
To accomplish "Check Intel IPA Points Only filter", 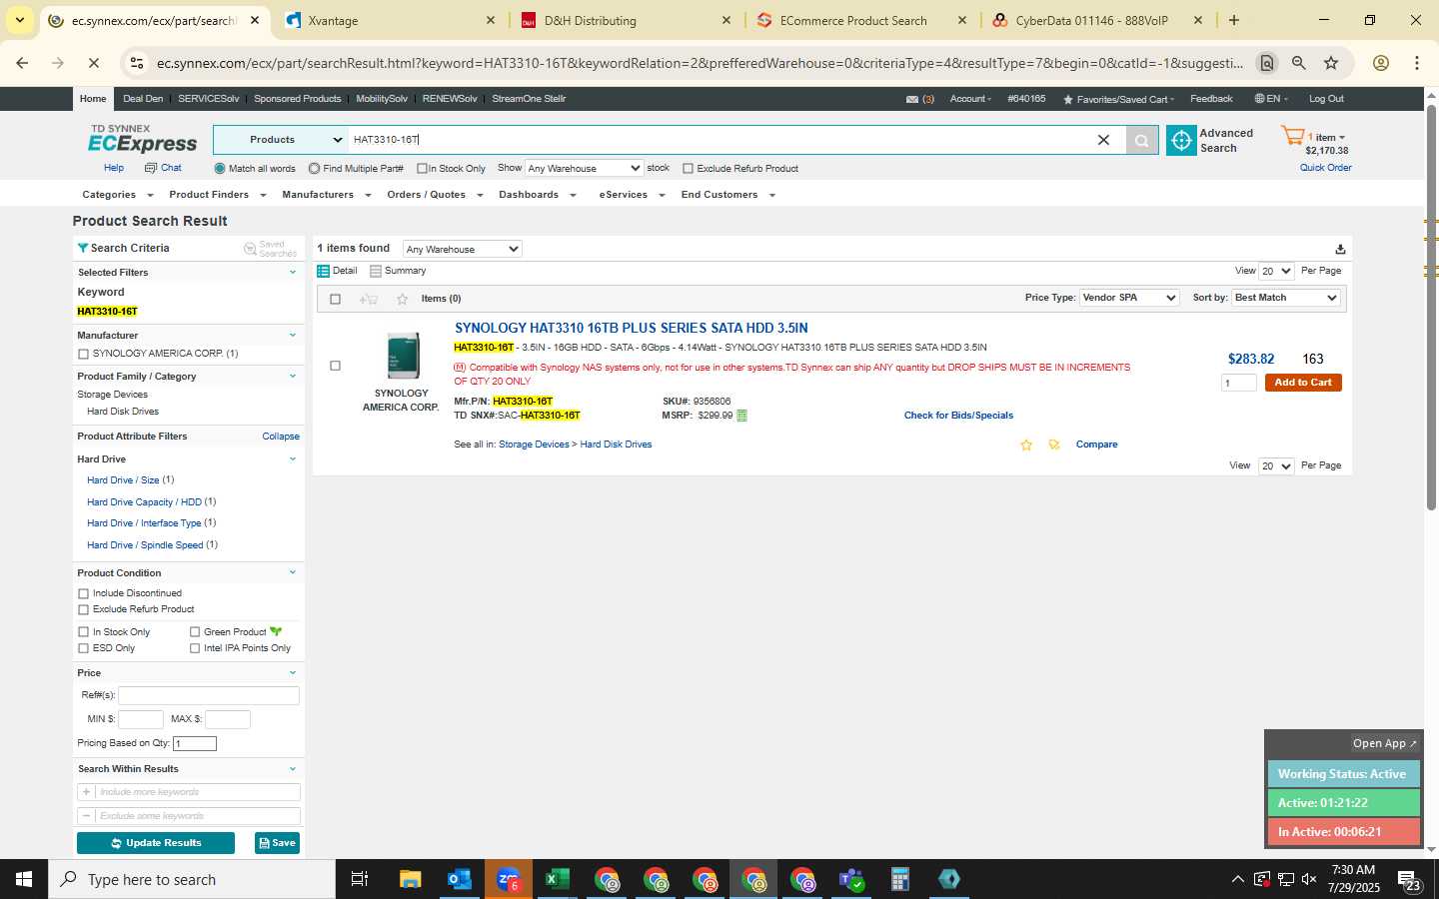I will [195, 648].
